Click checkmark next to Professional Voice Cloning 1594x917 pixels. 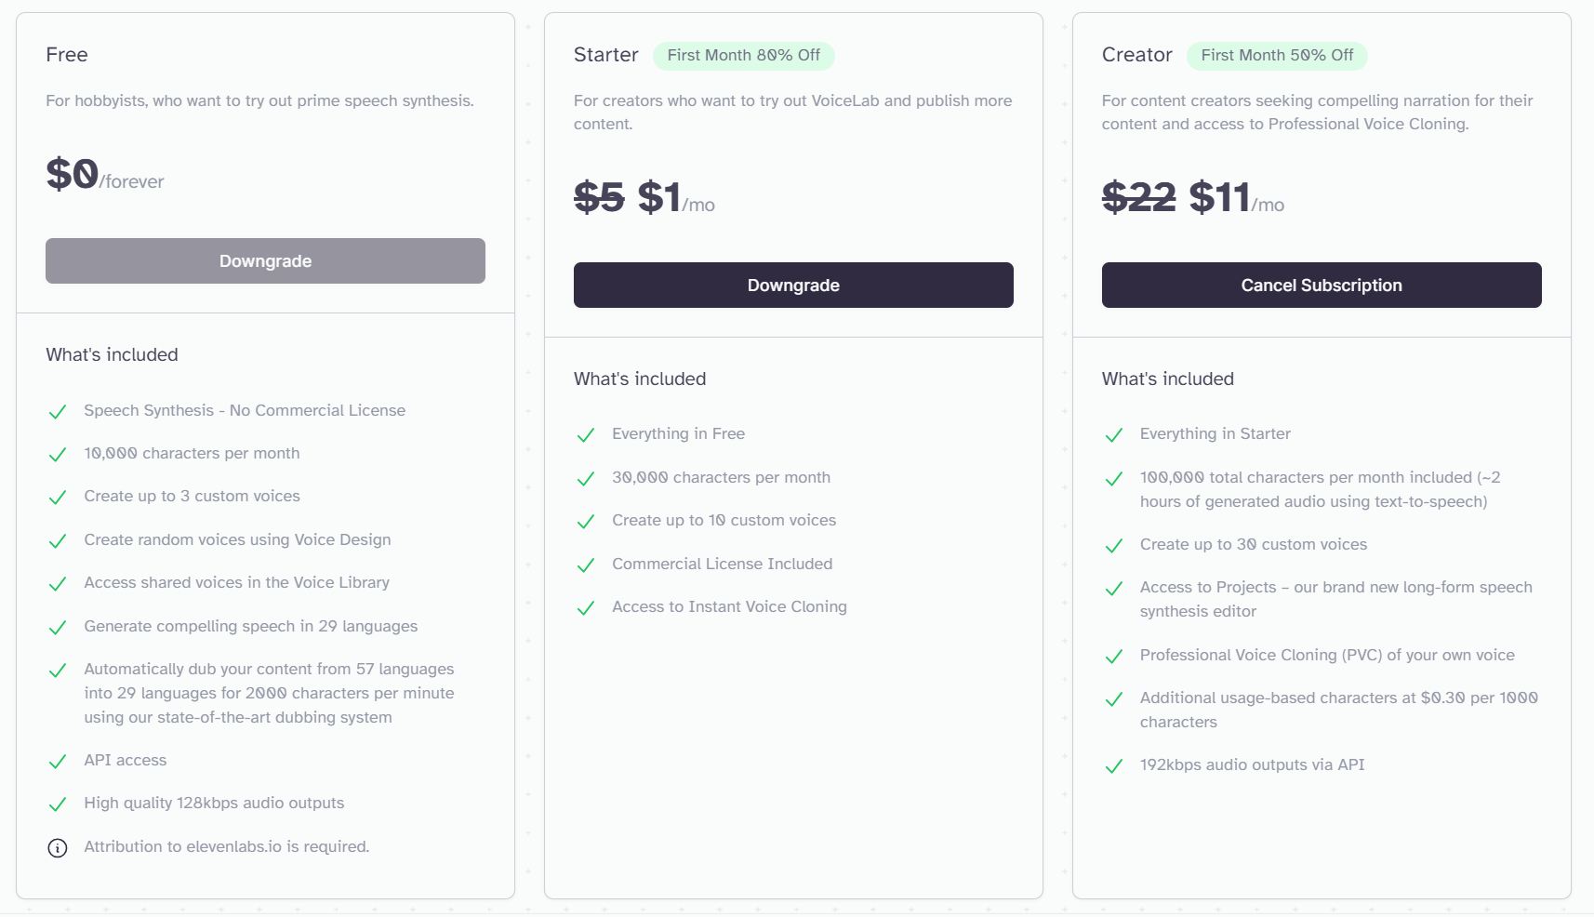point(1114,657)
